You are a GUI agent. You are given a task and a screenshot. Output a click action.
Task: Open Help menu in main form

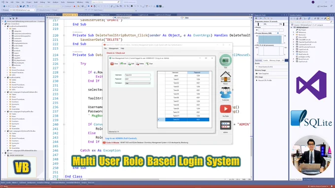(122, 49)
